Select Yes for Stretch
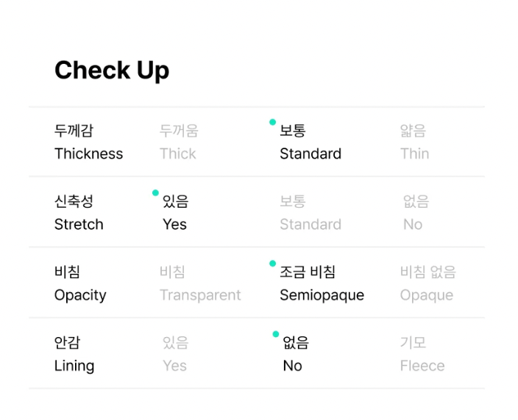The width and height of the screenshot is (518, 420). coord(175,213)
